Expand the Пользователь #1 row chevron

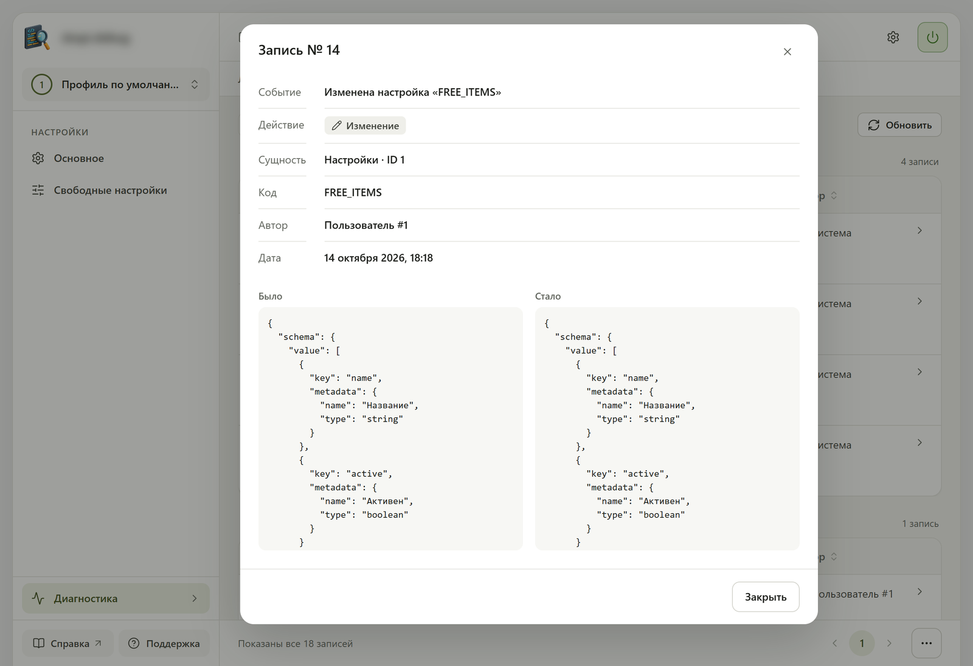pyautogui.click(x=919, y=591)
